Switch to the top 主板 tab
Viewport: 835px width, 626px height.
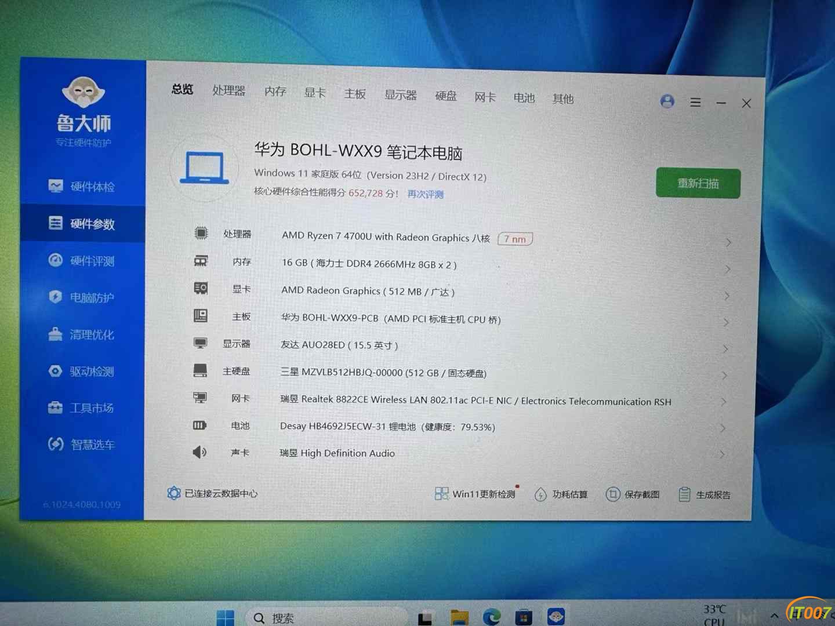(x=354, y=94)
